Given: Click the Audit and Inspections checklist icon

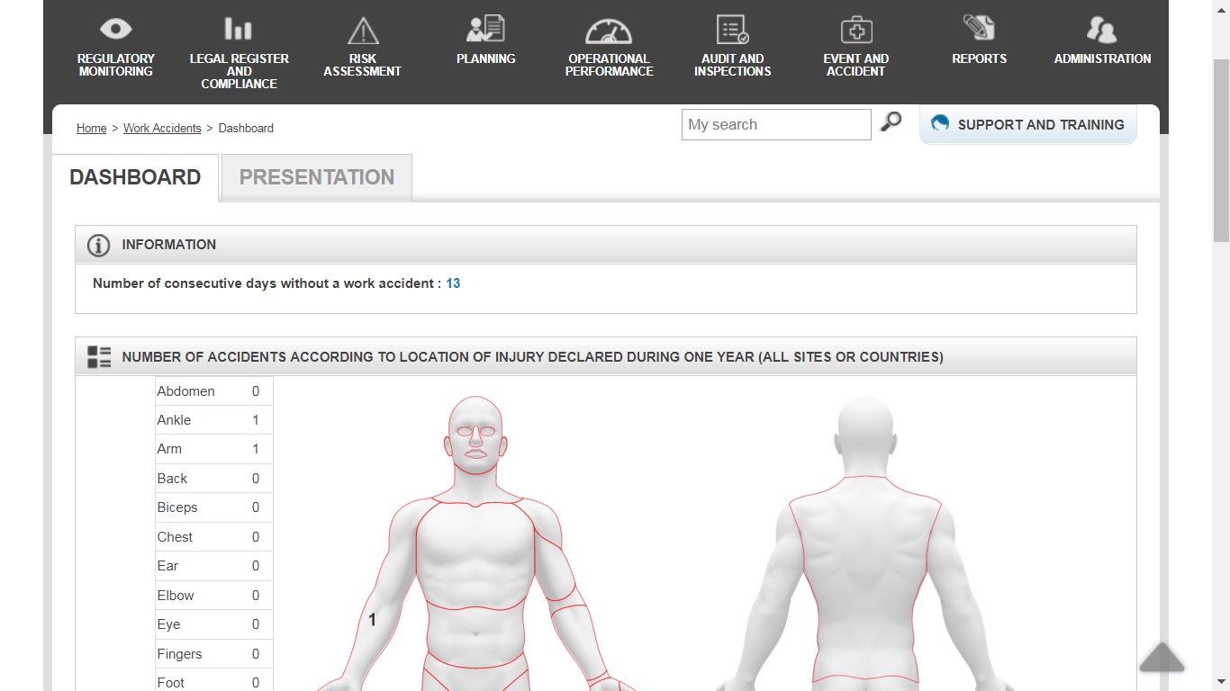Looking at the screenshot, I should point(733,30).
